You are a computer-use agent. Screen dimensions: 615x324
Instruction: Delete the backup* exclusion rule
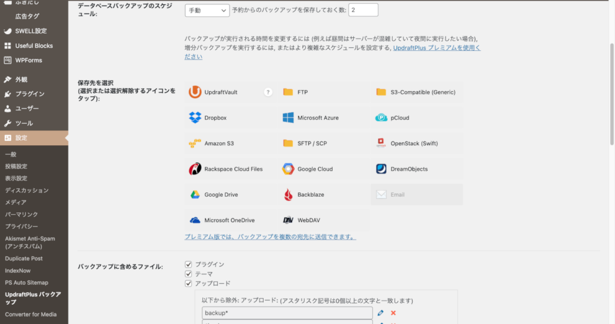pos(393,313)
